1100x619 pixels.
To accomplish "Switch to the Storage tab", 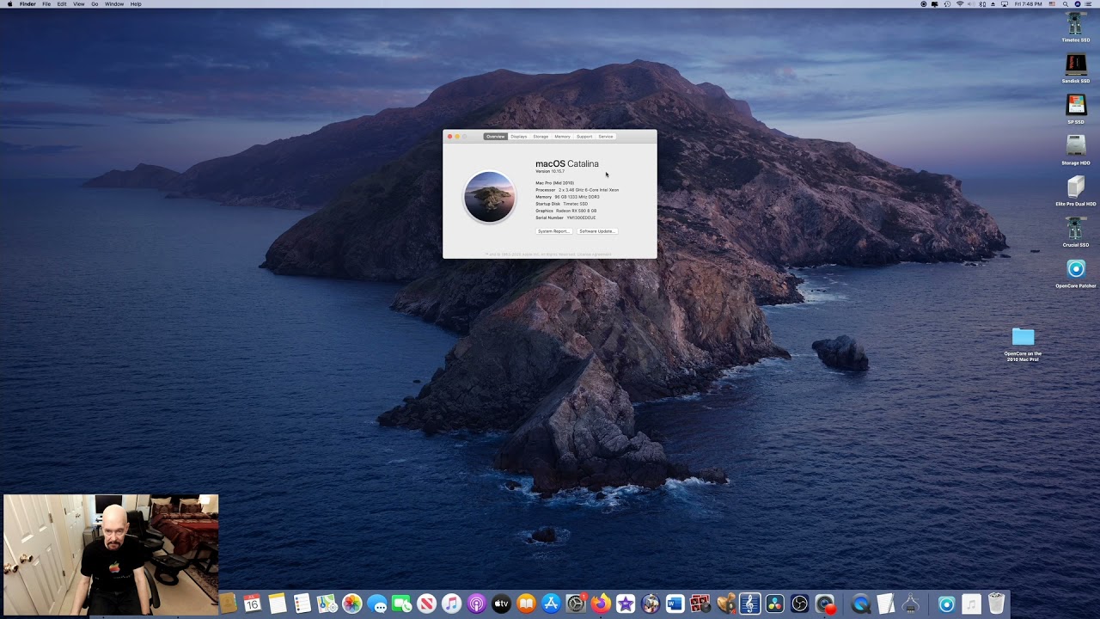I will coord(541,137).
